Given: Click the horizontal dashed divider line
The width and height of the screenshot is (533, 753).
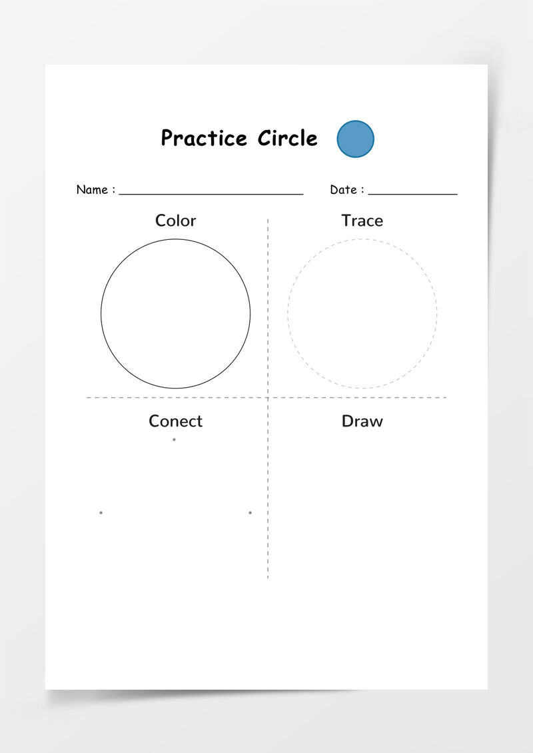Looking at the screenshot, I should coord(266,398).
